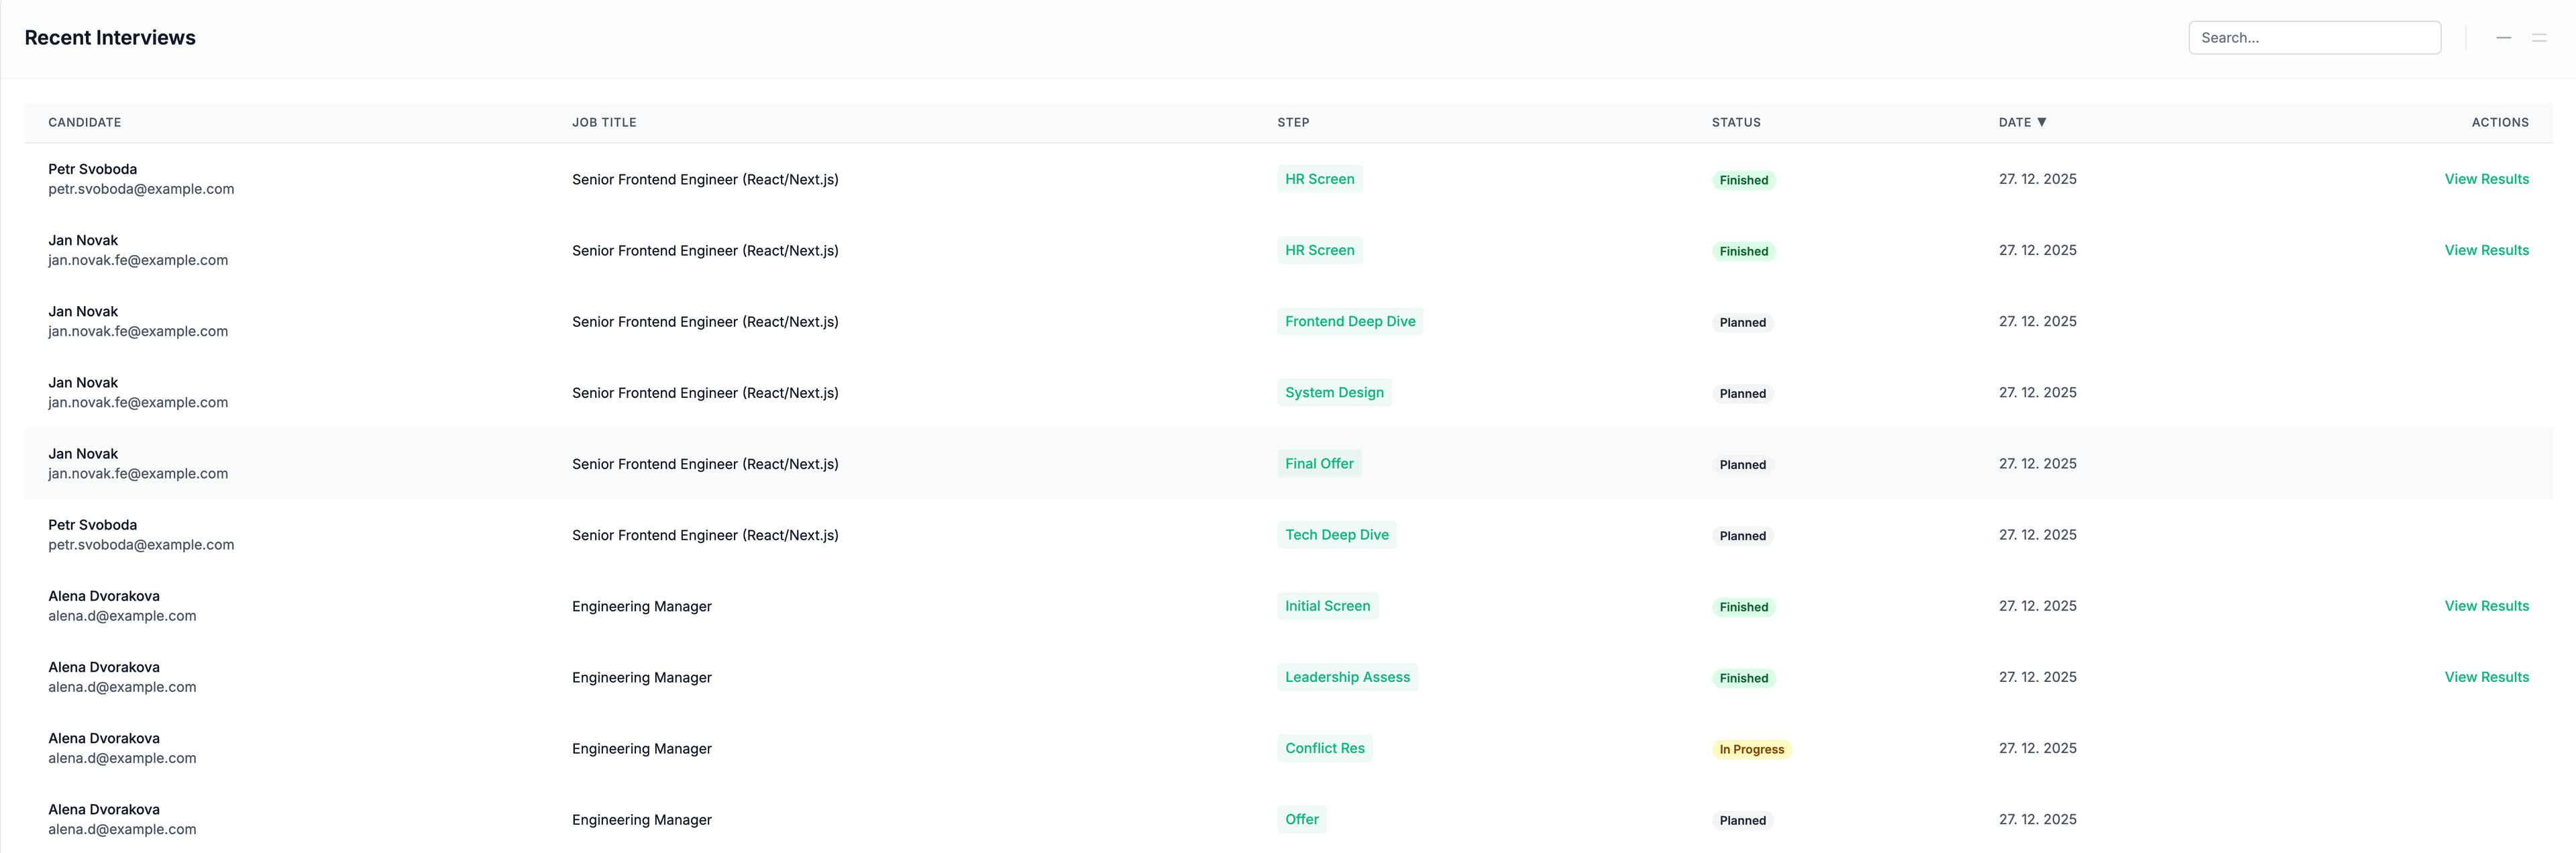Click the STEP column header
Viewport: 2576px width, 853px height.
(1292, 122)
